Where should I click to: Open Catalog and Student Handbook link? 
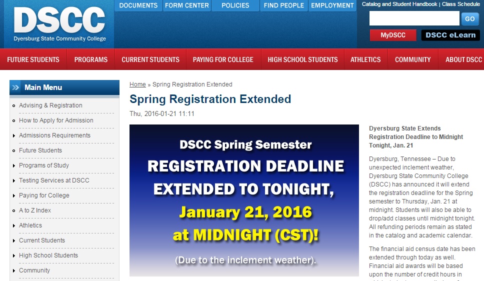(399, 4)
